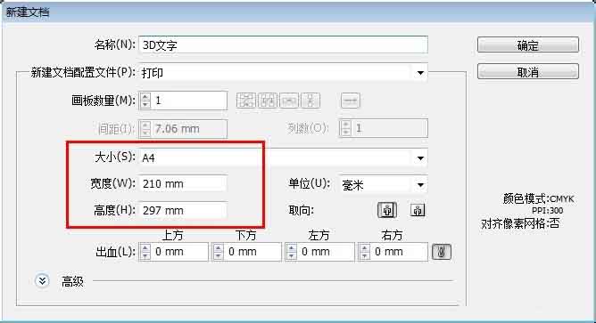Image resolution: width=596 pixels, height=323 pixels.
Task: Select landscape orientation icon
Action: click(418, 210)
